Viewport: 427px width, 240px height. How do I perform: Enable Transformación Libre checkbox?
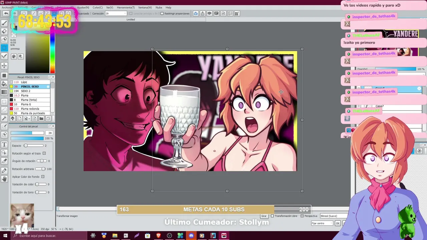point(272,216)
